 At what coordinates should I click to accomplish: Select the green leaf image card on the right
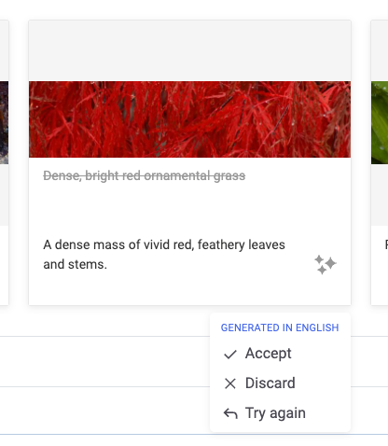click(x=380, y=162)
